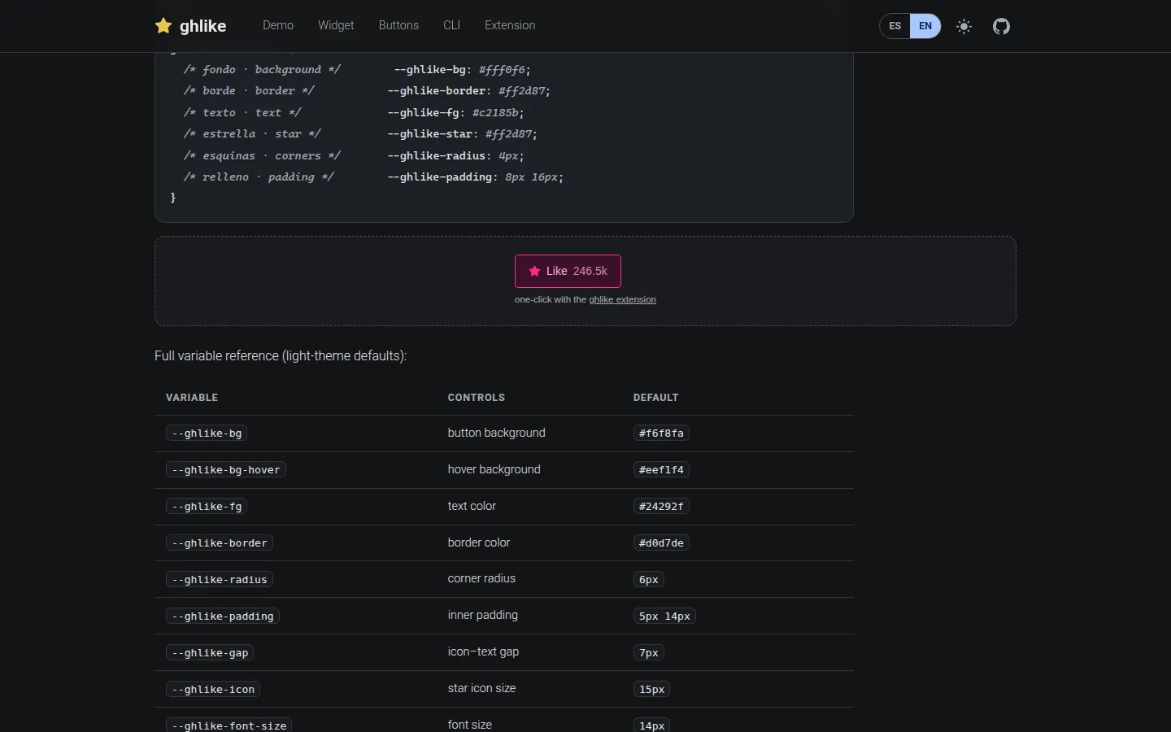Click the 'button background' controls cell
1171x732 pixels.
[x=496, y=433]
